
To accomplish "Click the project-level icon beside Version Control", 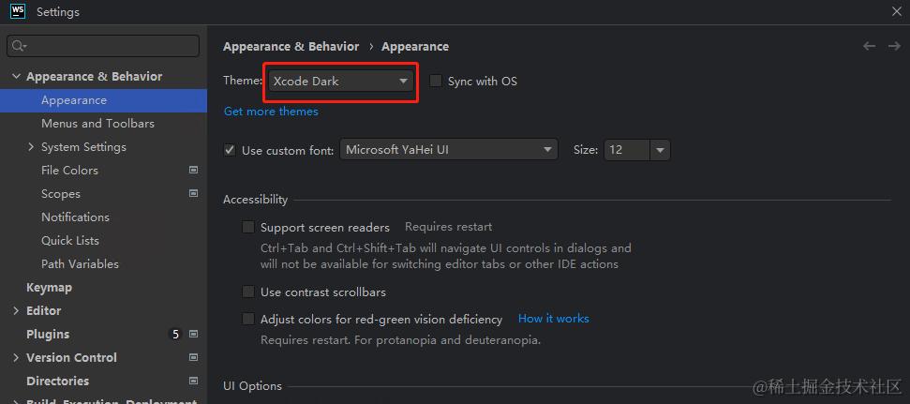I will (x=194, y=357).
